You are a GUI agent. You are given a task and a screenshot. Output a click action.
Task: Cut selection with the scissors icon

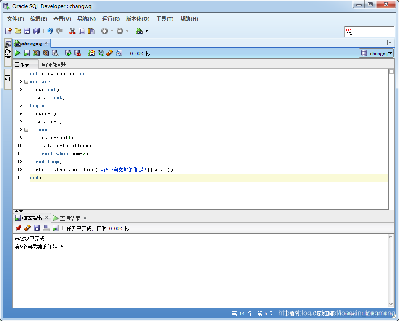[x=72, y=31]
